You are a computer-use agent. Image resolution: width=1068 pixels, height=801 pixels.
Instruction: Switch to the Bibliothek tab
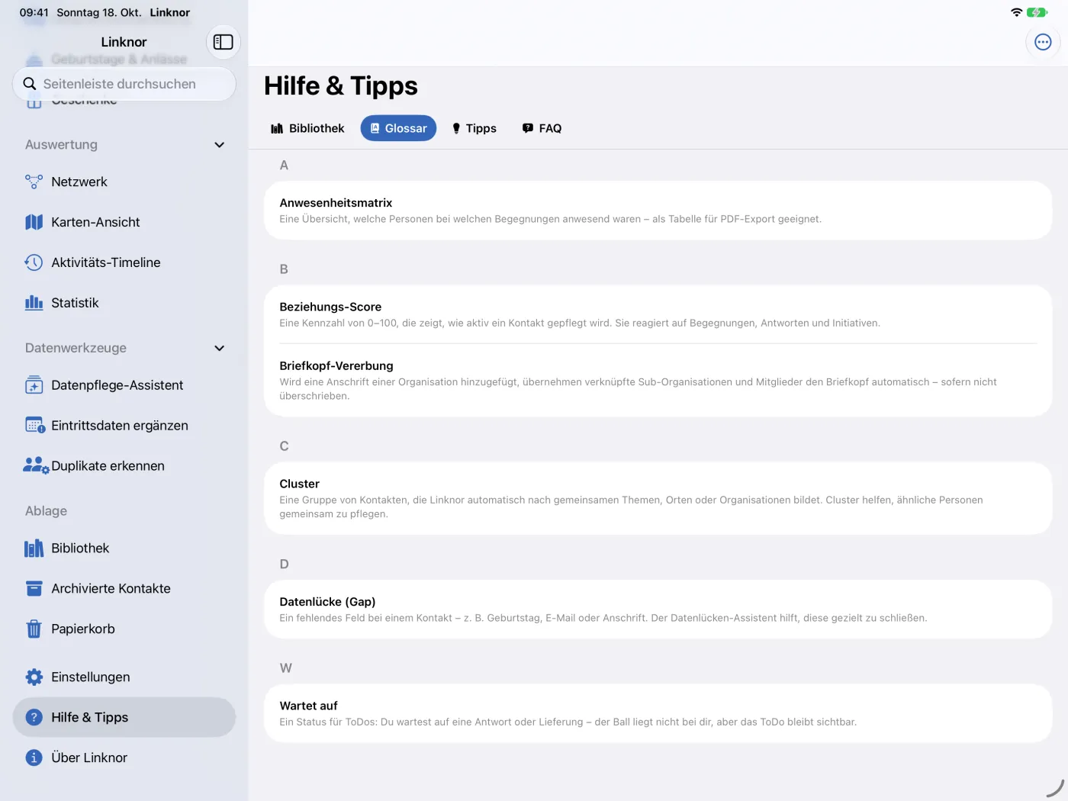point(307,128)
